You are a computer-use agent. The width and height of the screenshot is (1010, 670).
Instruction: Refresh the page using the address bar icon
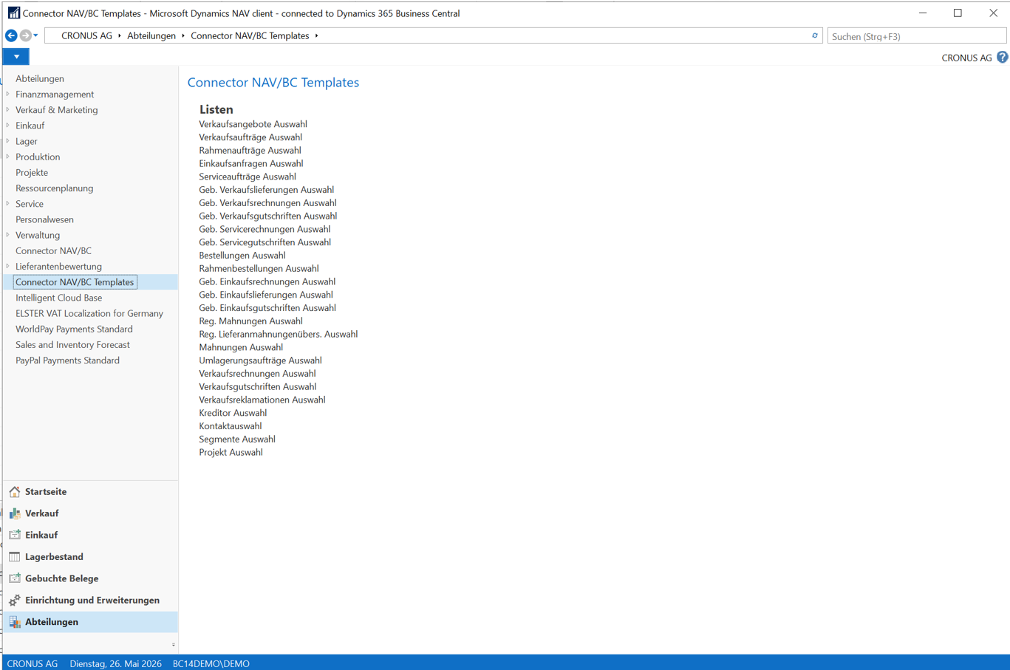click(815, 35)
